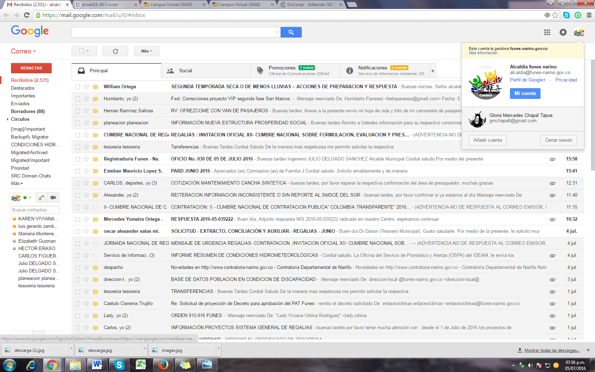The image size is (595, 372).
Task: Open the Google apps grid icon
Action: click(x=547, y=32)
